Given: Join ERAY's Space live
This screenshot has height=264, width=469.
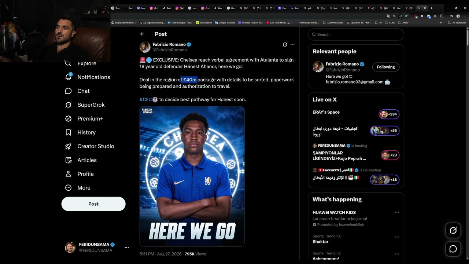Looking at the screenshot, I should tap(356, 114).
